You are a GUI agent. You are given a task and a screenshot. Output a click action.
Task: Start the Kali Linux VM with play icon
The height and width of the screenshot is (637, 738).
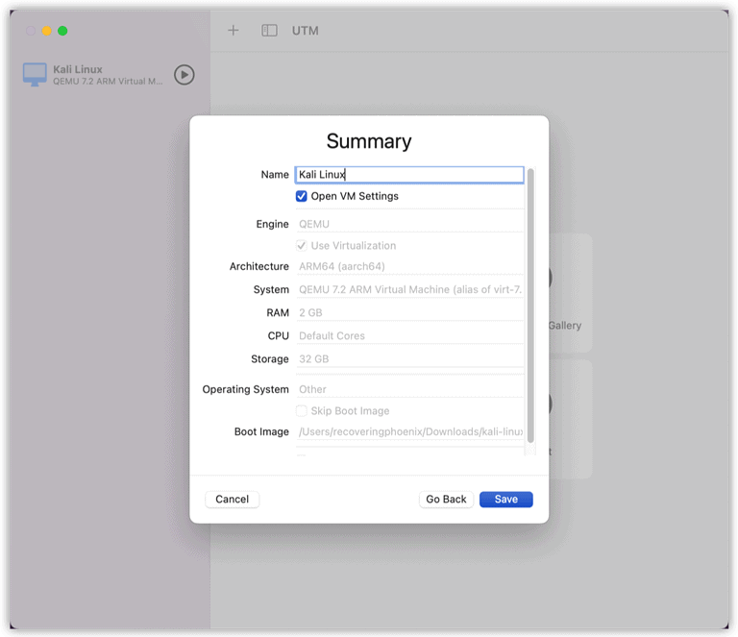pyautogui.click(x=184, y=74)
